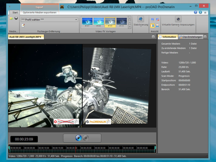Open the Export ribbon tab
The image size is (216, 162).
(x=39, y=7)
